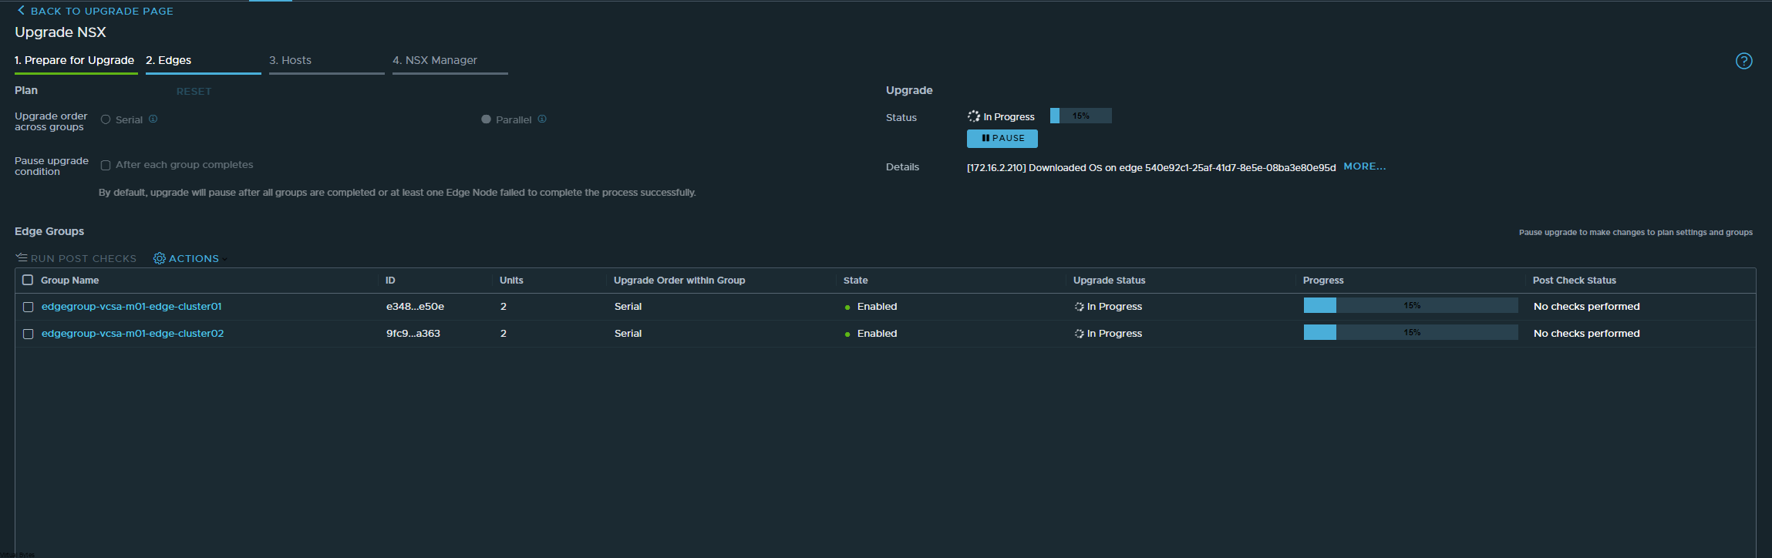Click the Actions gear icon

click(159, 258)
